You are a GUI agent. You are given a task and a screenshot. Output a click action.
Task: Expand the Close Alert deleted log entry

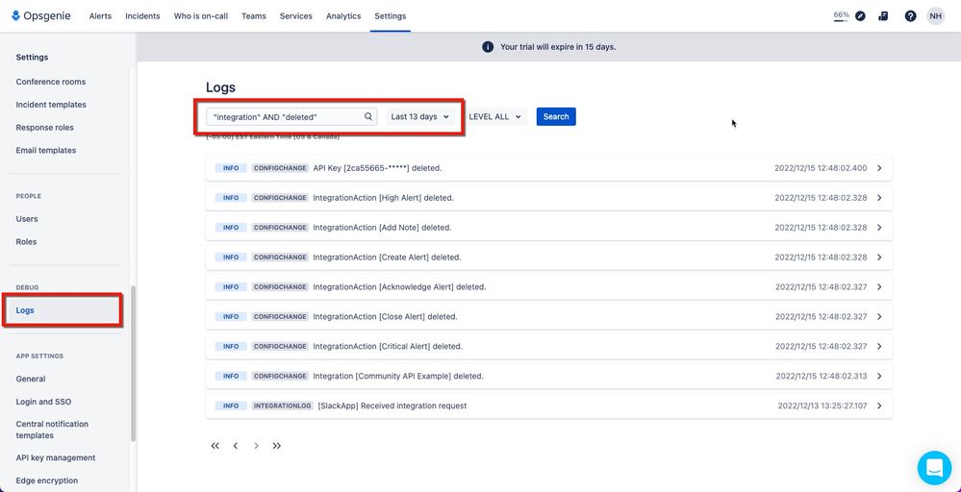pos(879,316)
